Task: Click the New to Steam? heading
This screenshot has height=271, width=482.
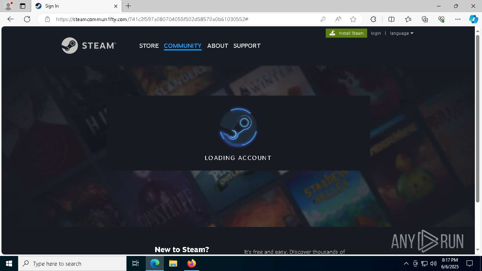Action: pos(182,250)
